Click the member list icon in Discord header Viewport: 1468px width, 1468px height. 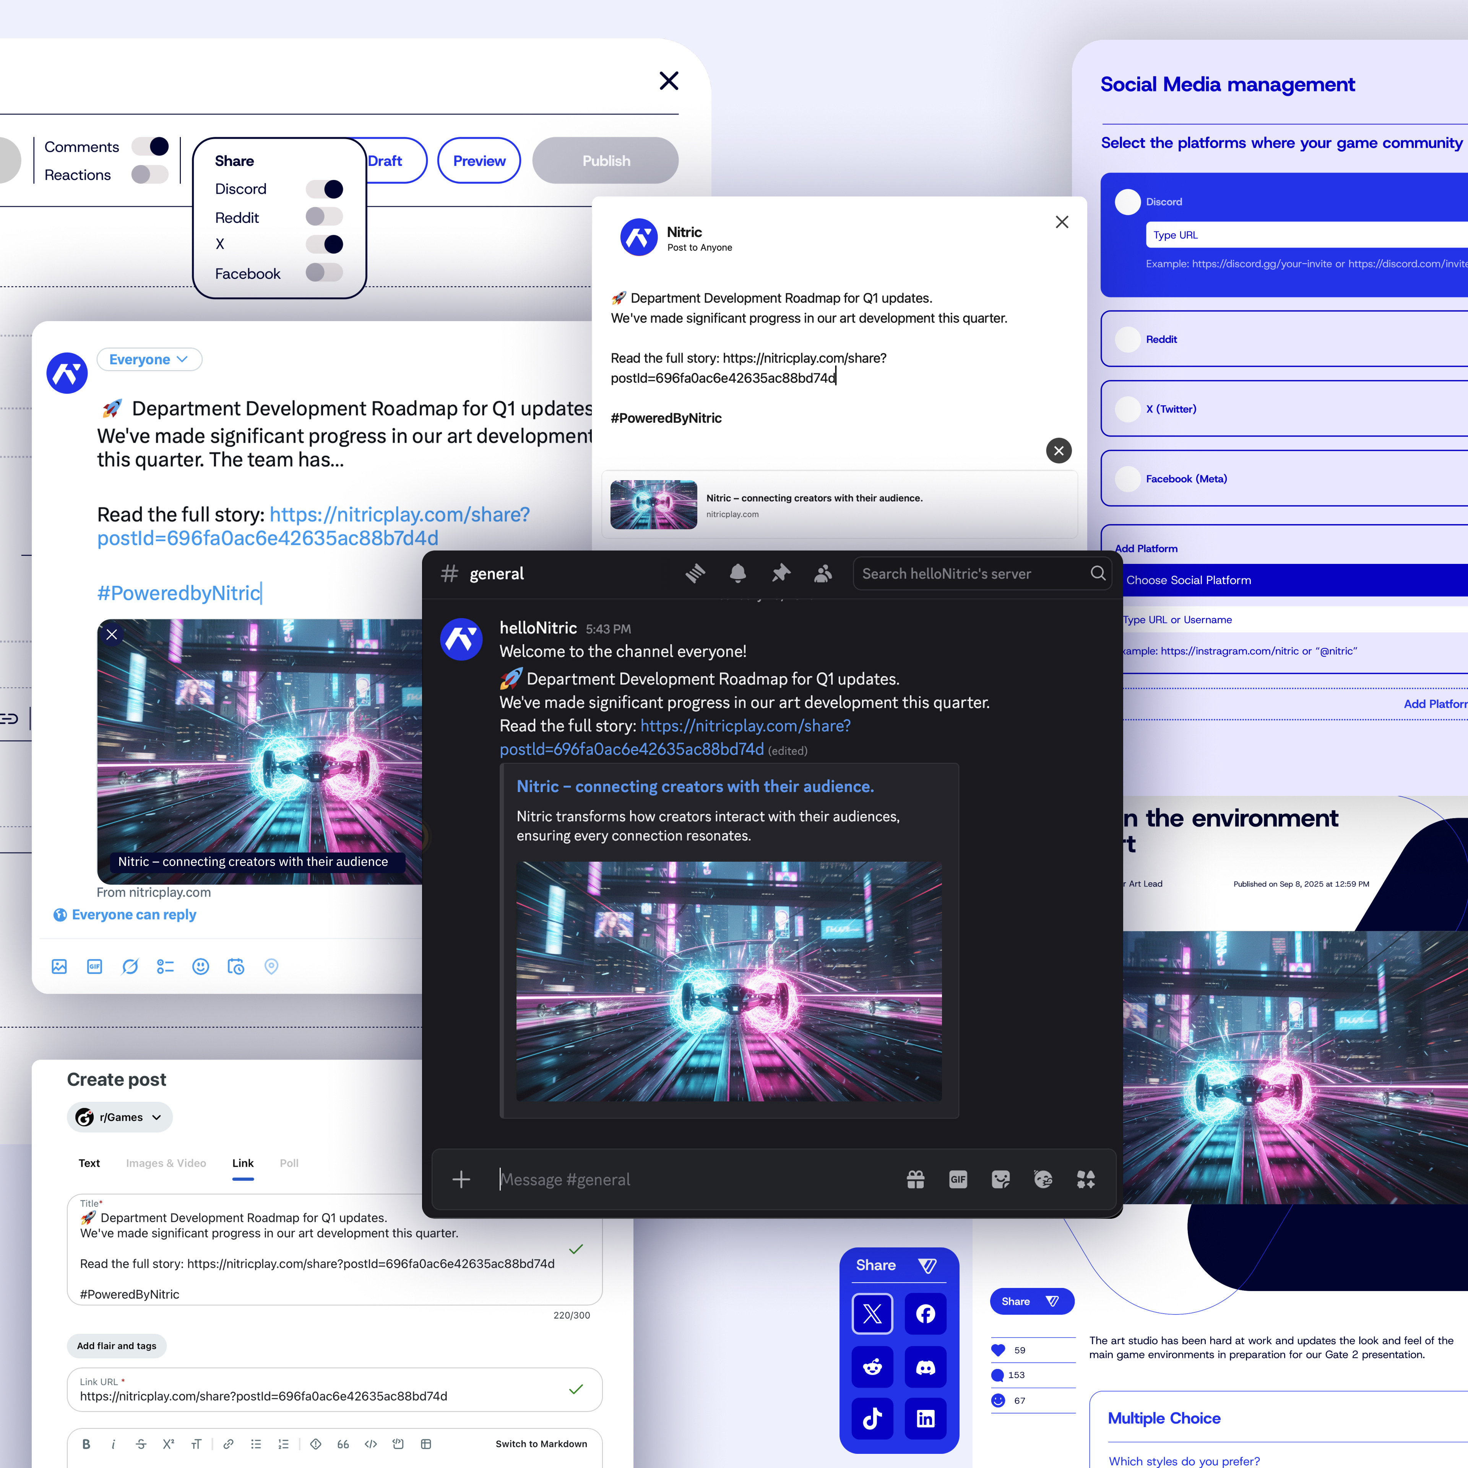tap(823, 574)
